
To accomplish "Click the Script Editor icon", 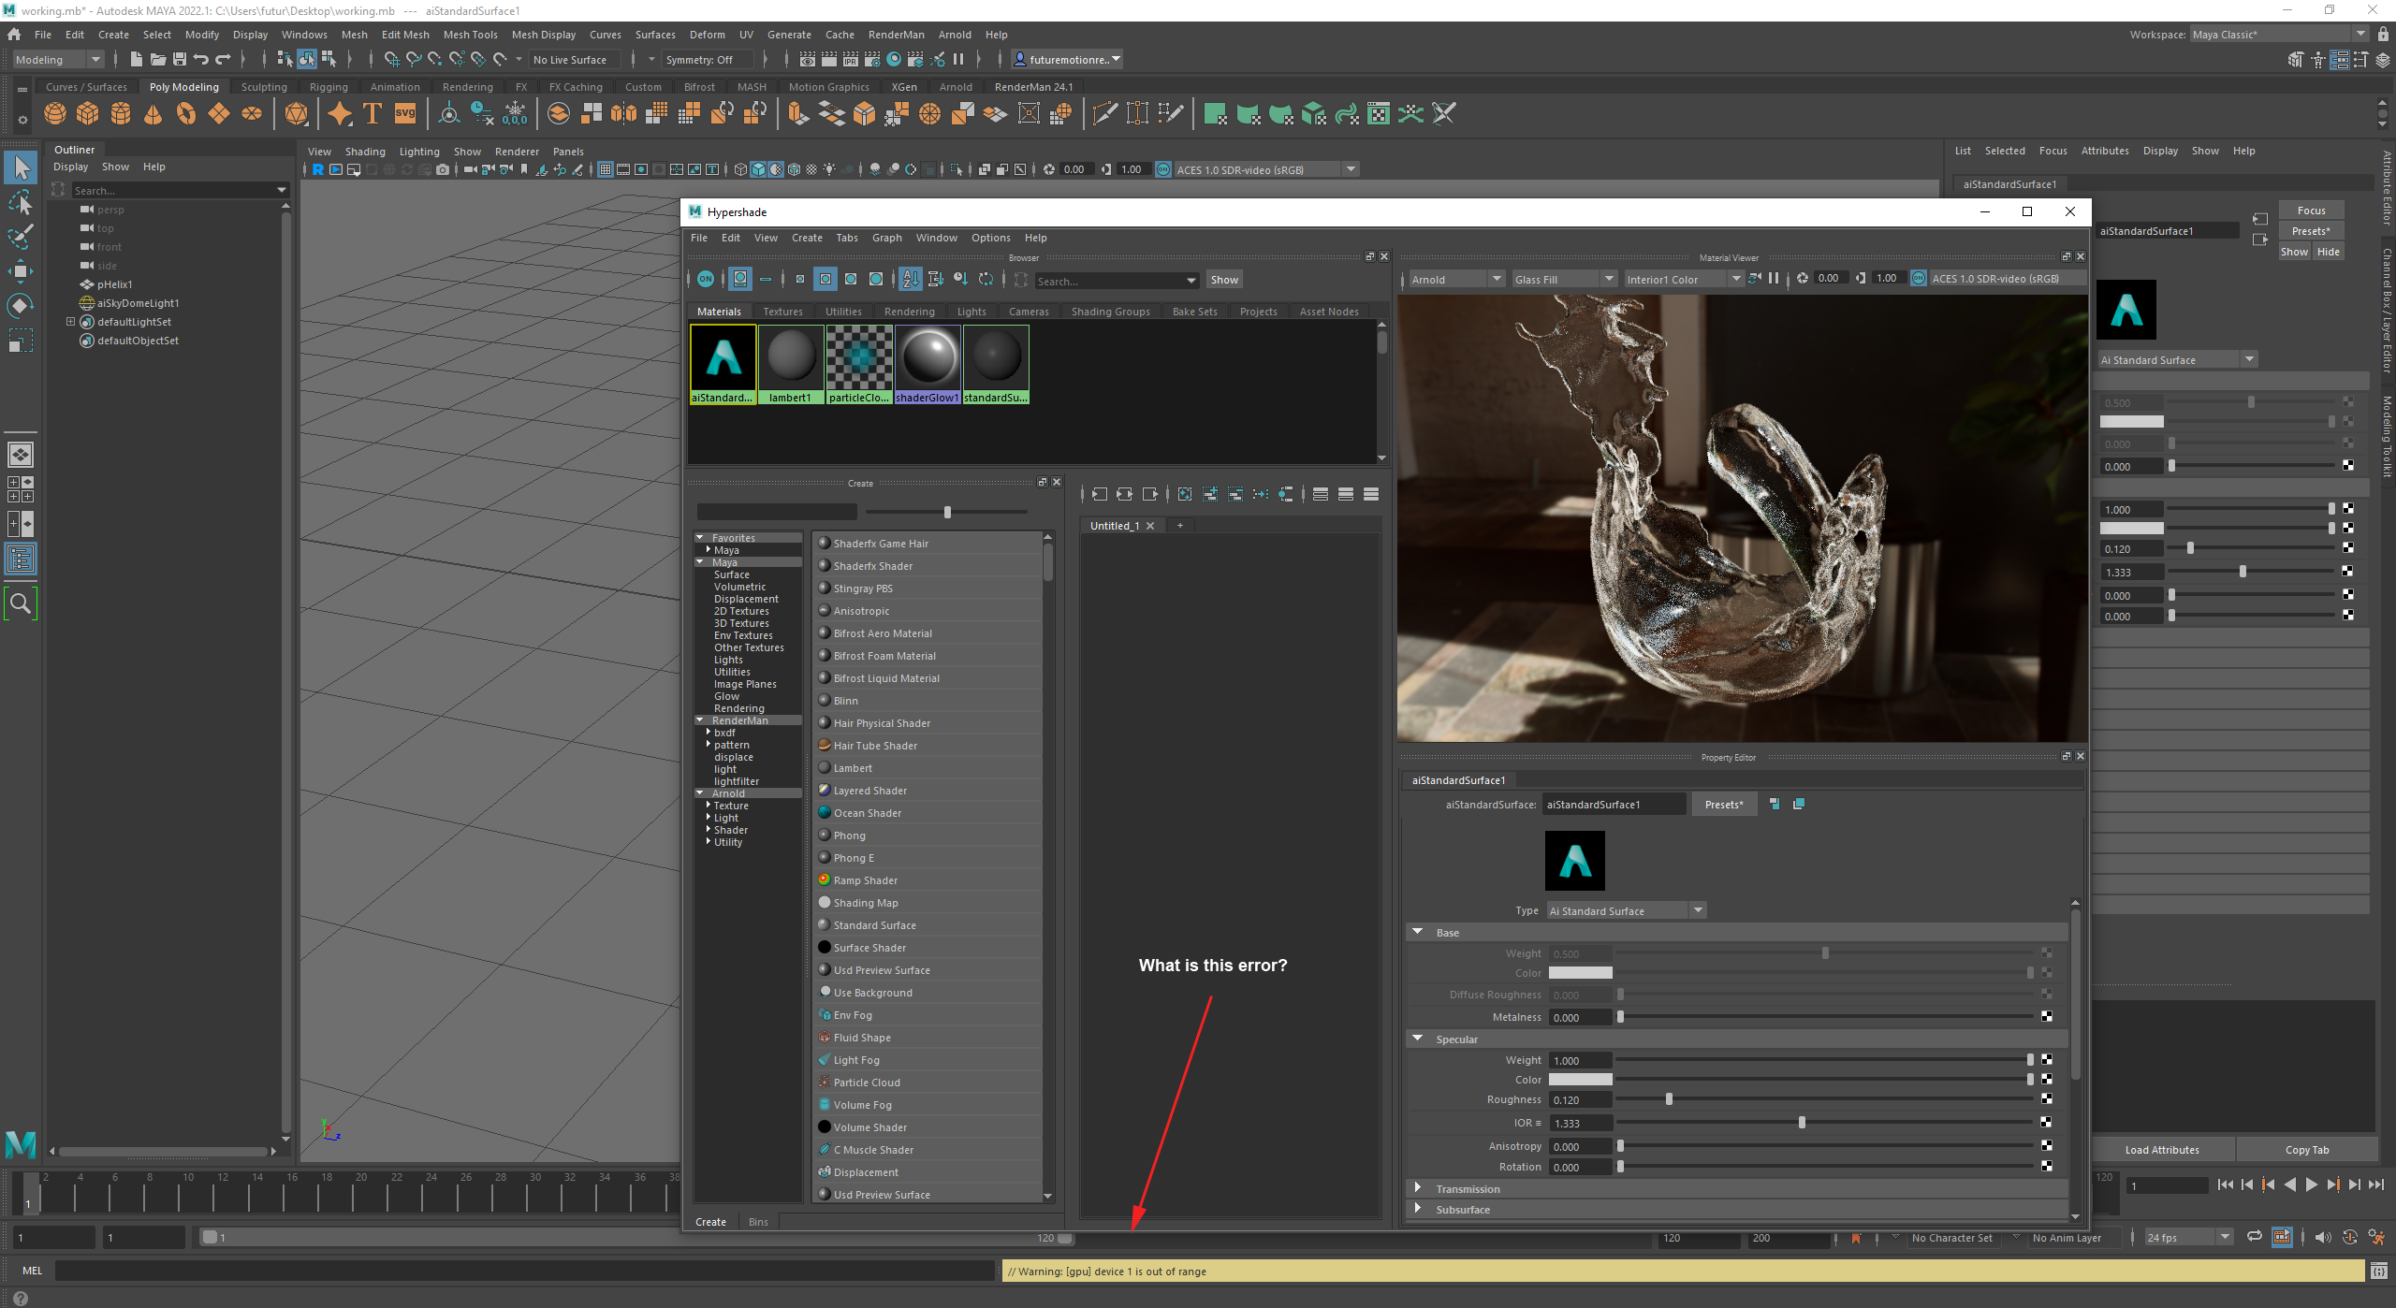I will (2378, 1271).
